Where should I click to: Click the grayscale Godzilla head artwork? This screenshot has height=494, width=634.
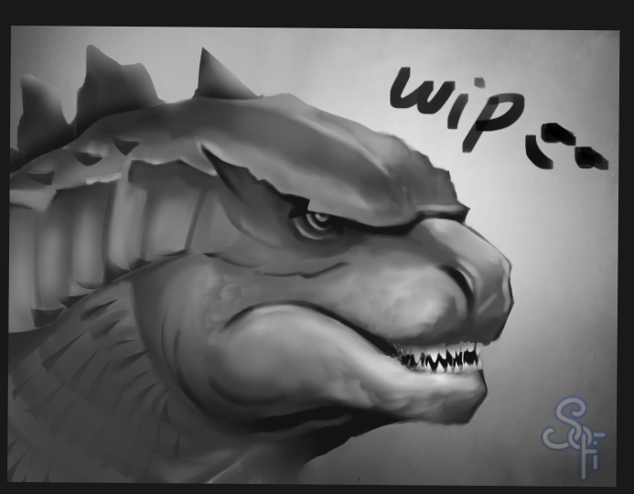[314, 254]
